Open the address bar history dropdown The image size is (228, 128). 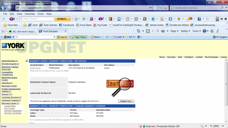click(151, 8)
